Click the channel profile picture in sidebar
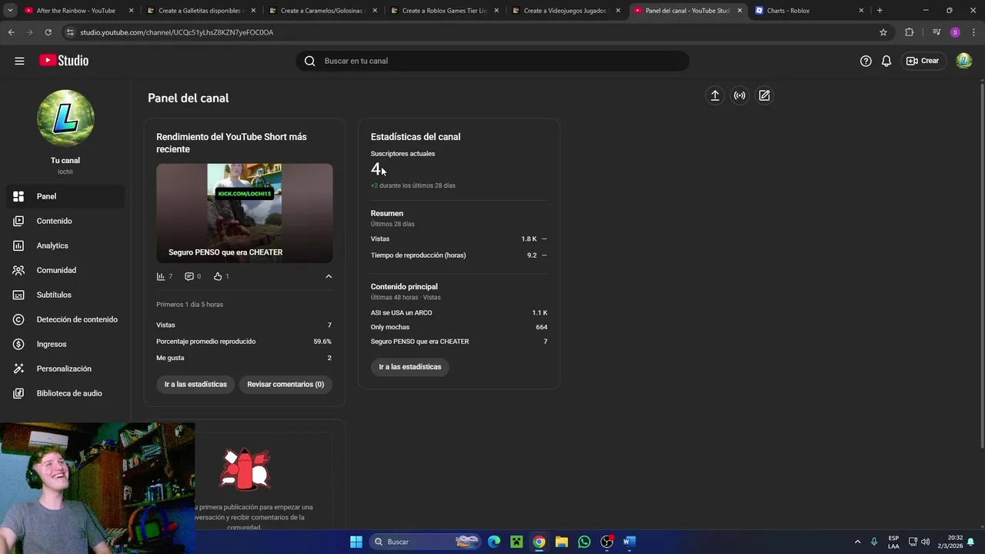The height and width of the screenshot is (554, 985). point(65,118)
